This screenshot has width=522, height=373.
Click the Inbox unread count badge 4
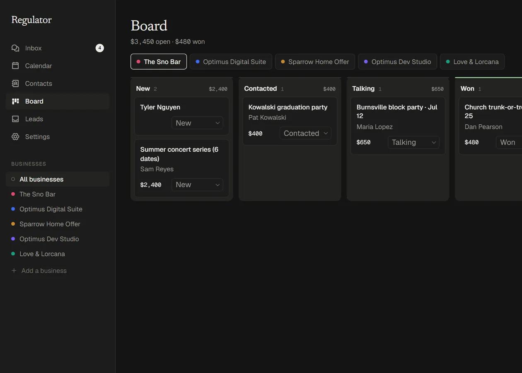click(x=99, y=48)
